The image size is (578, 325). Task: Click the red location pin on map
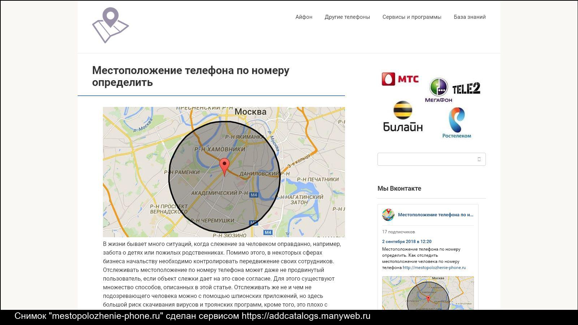225,167
